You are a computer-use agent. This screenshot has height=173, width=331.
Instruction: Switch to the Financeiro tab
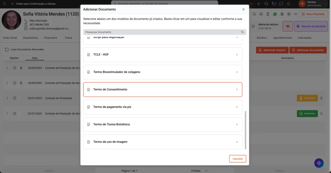(51, 38)
